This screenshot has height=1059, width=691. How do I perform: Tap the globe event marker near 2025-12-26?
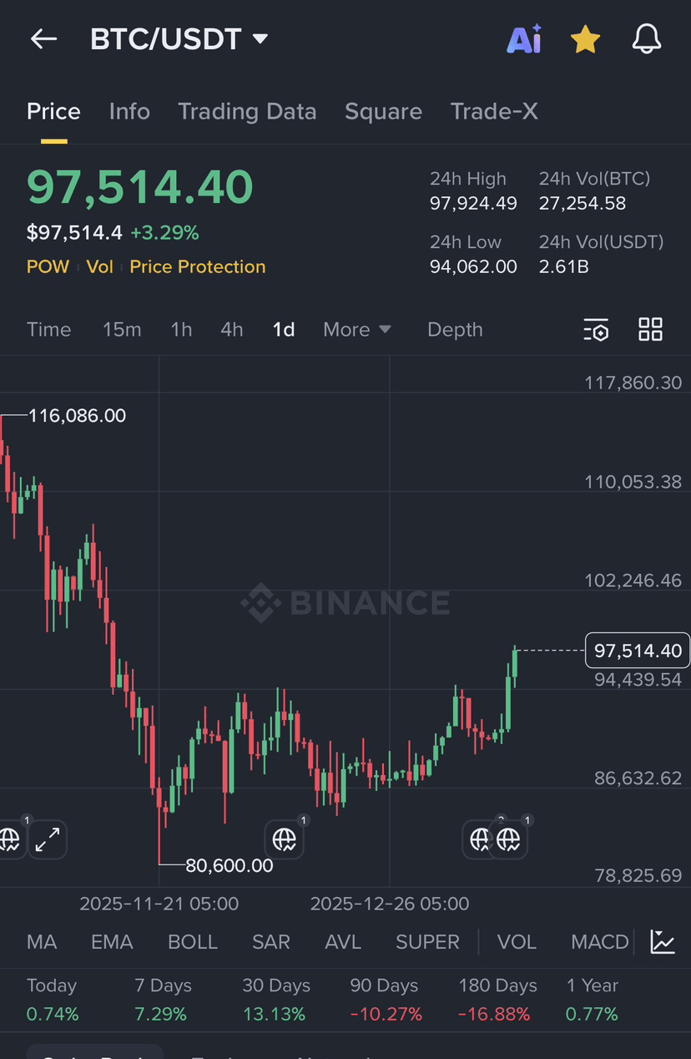[285, 839]
